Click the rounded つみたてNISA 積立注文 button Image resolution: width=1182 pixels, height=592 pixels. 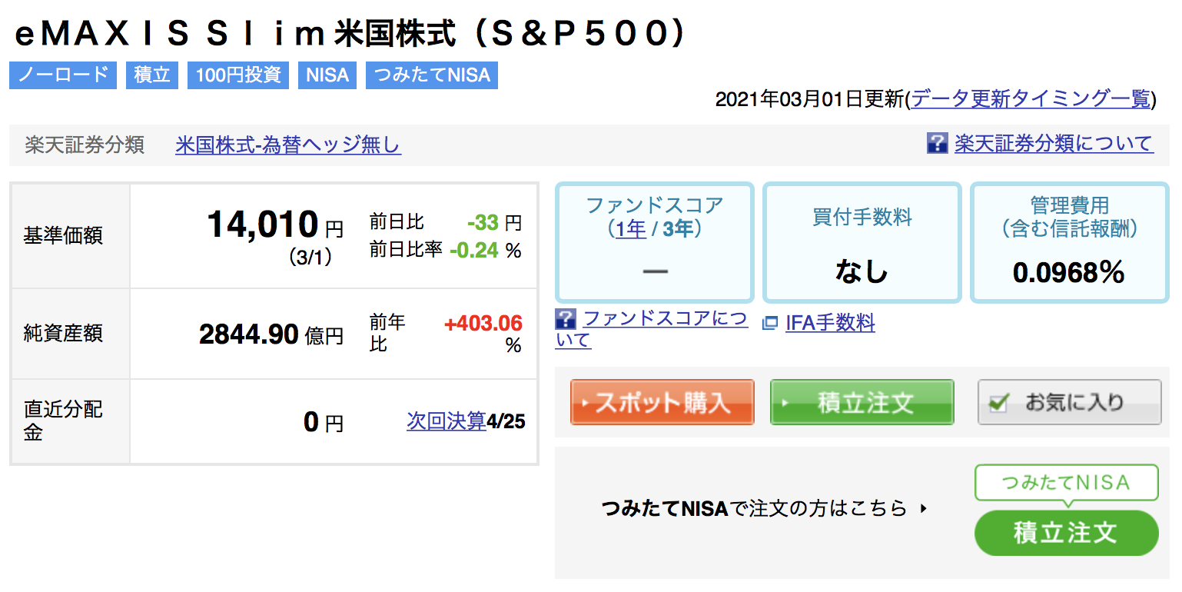[1066, 533]
